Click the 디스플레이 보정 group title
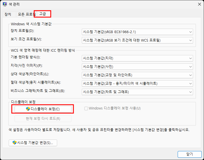This screenshot has width=204, height=160. pos(23,102)
